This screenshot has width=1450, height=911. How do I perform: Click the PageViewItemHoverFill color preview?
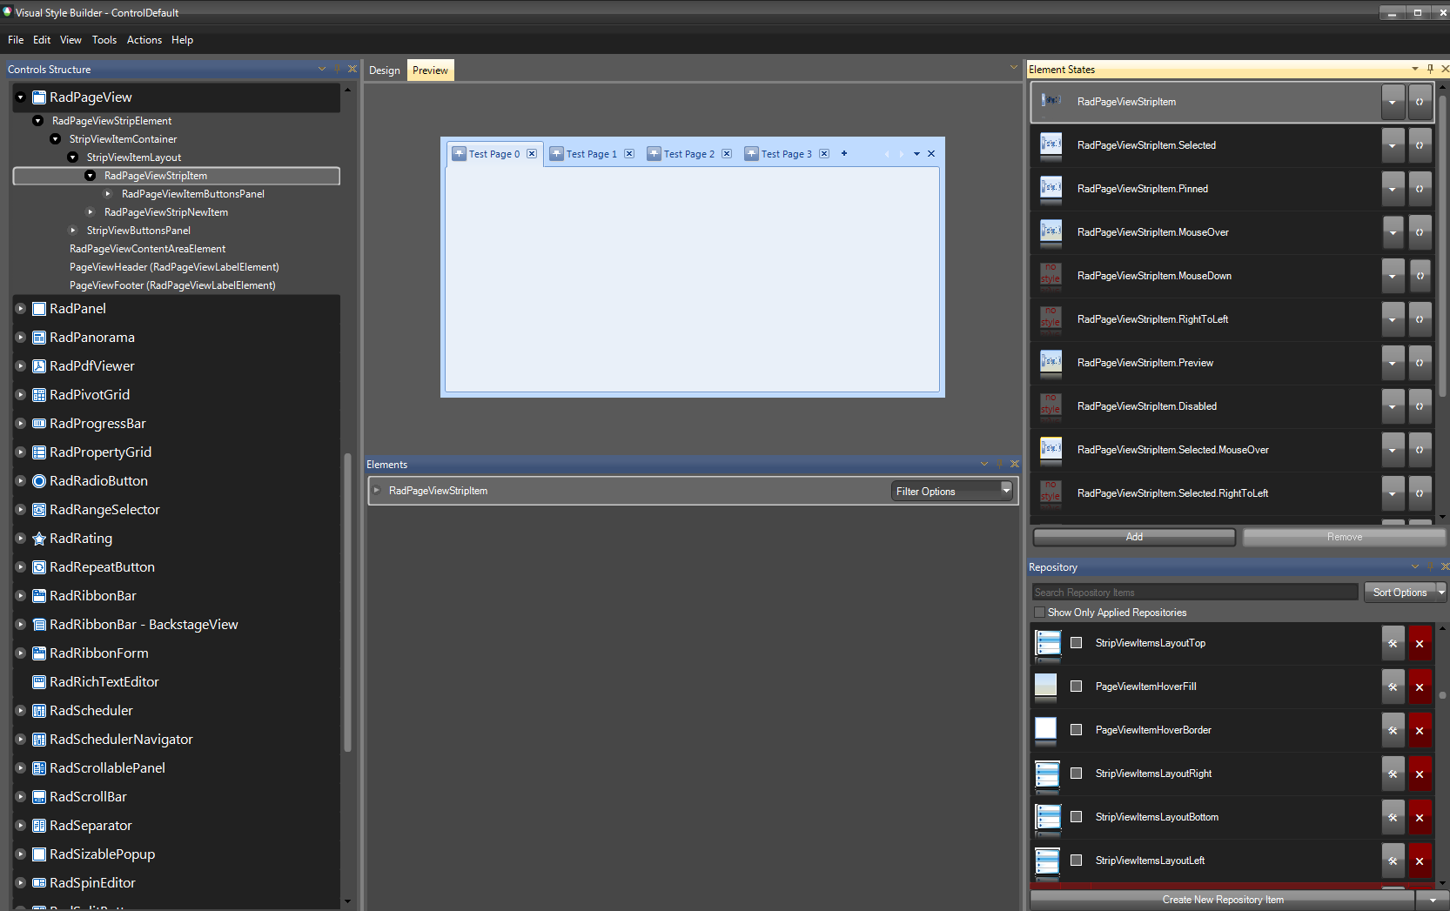1046,685
